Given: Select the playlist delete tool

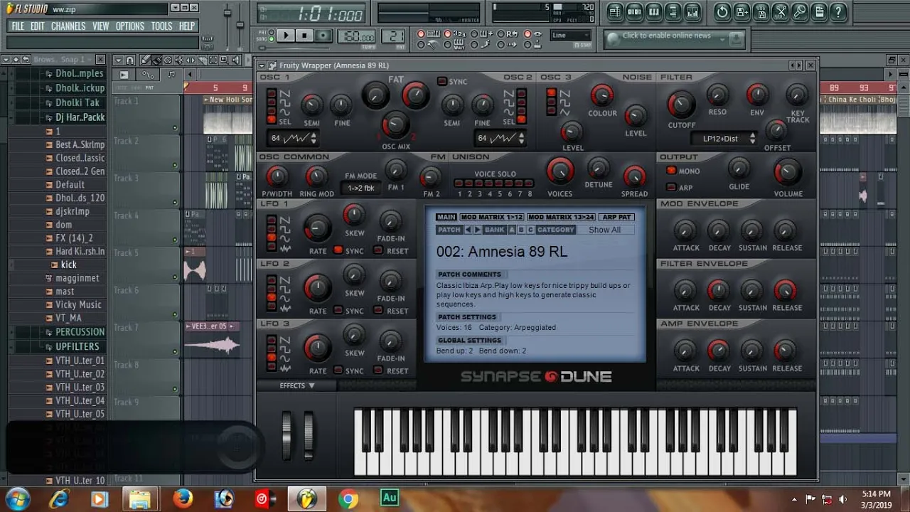Looking at the screenshot, I should (x=168, y=60).
